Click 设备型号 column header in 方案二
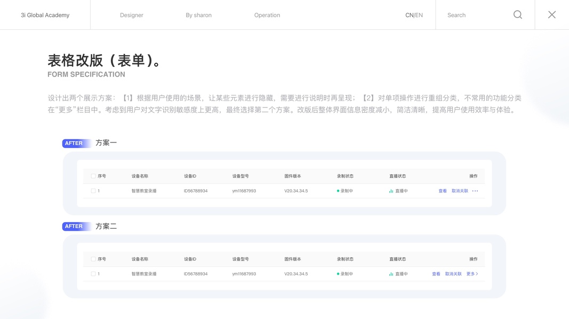 [241, 259]
